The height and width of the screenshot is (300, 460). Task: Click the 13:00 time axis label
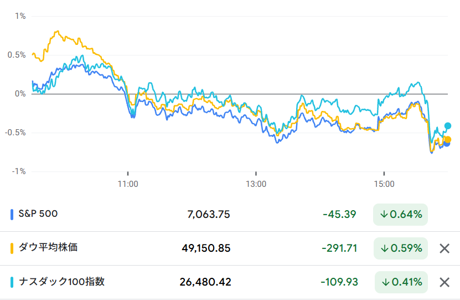coord(256,184)
